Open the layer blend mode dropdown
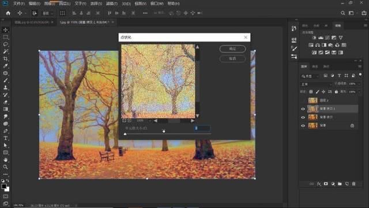 [317, 84]
